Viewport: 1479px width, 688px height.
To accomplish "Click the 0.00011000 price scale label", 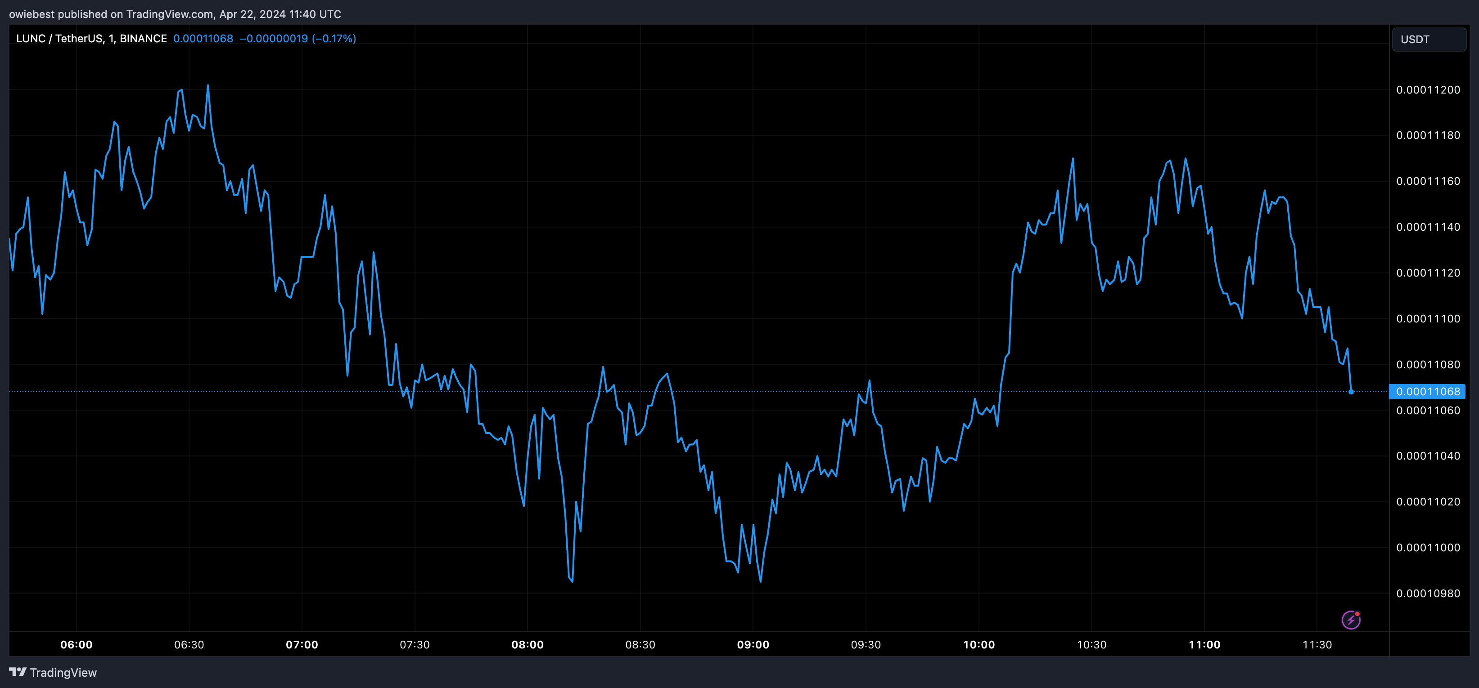I will 1428,547.
